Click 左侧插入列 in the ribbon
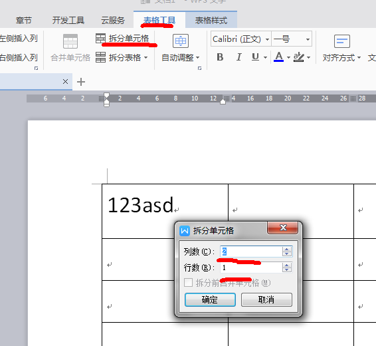The width and height of the screenshot is (376, 346). pyautogui.click(x=19, y=39)
